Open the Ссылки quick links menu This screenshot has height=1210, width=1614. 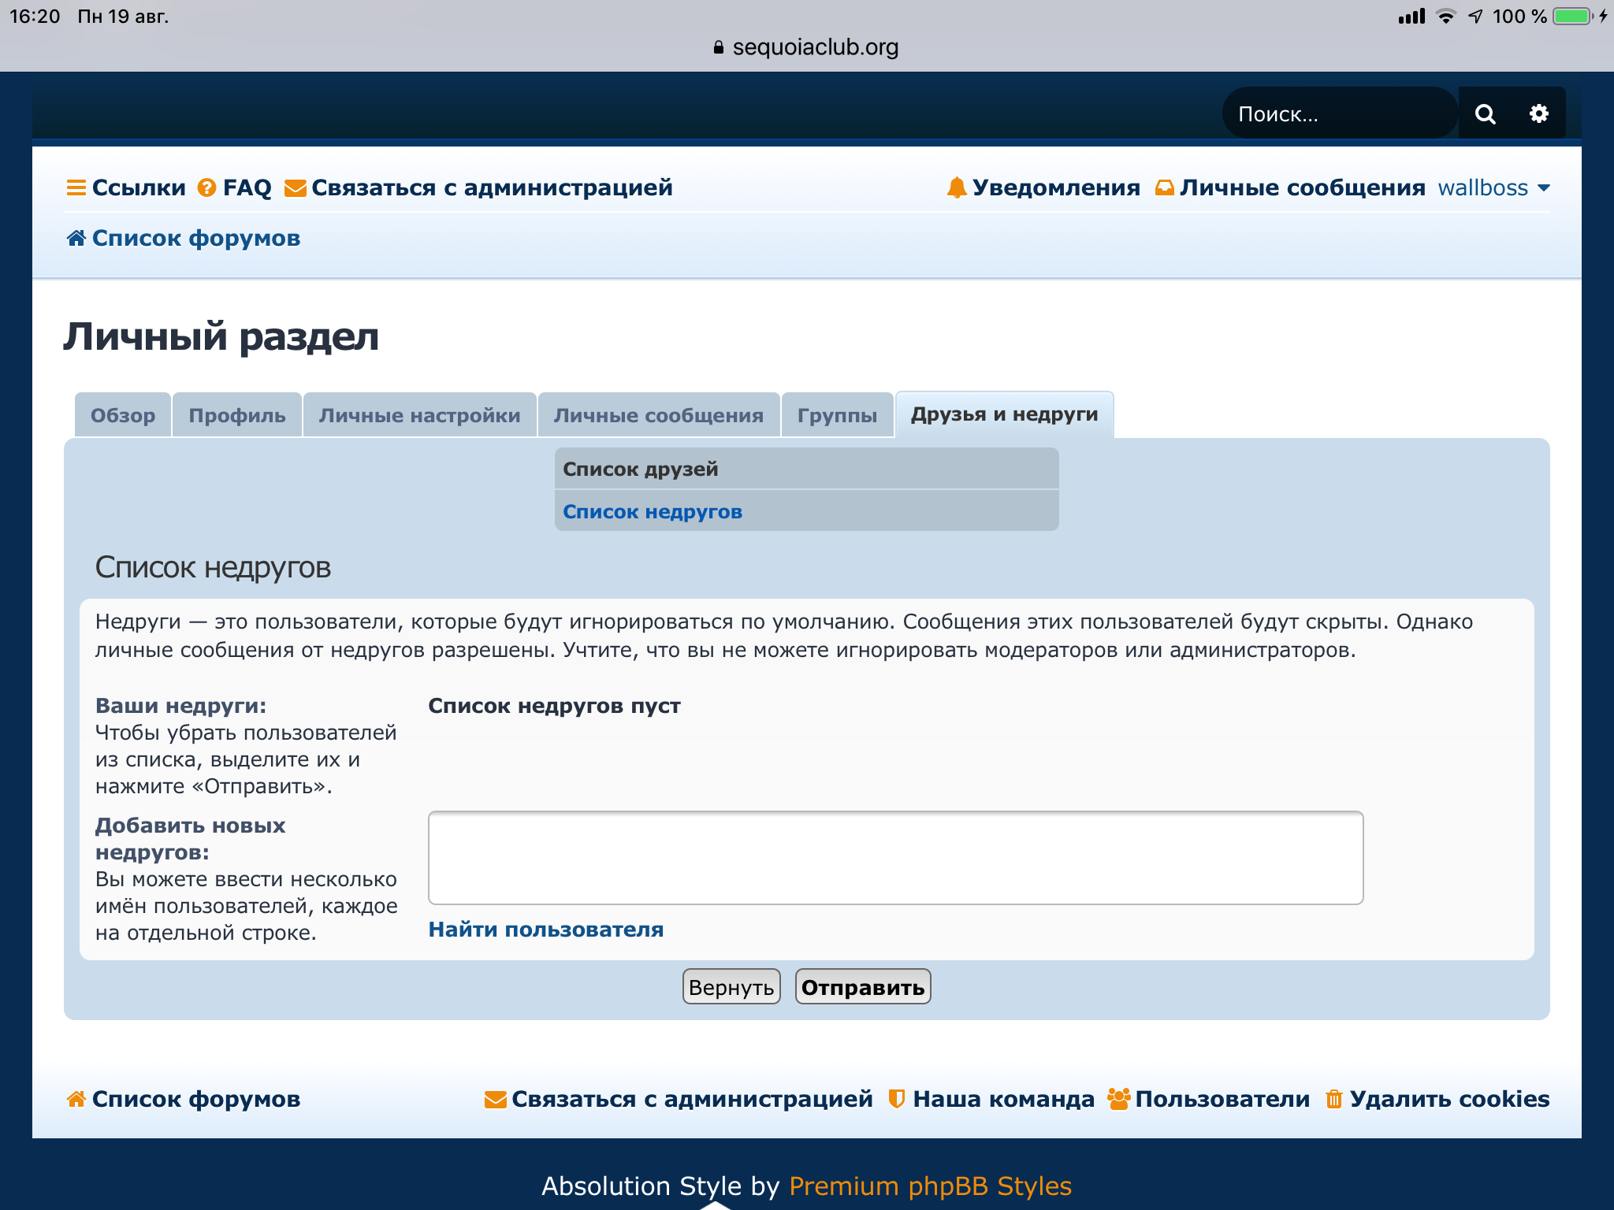click(x=138, y=187)
